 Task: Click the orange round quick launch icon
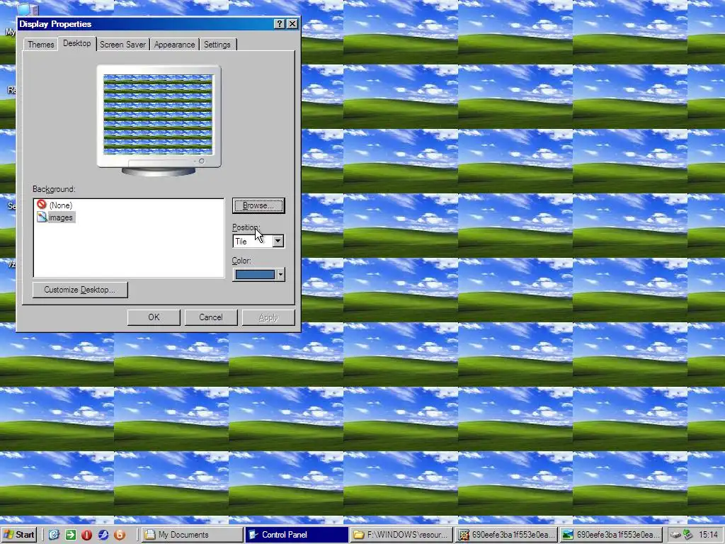tap(120, 535)
